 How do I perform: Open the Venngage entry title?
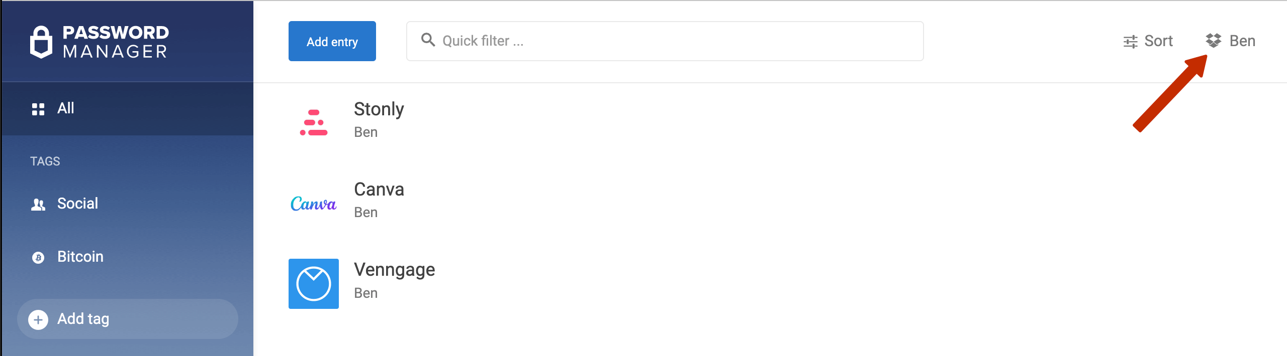coord(395,270)
